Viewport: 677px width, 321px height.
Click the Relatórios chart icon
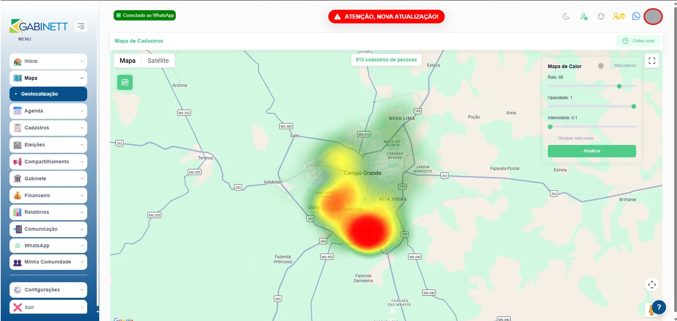(18, 212)
